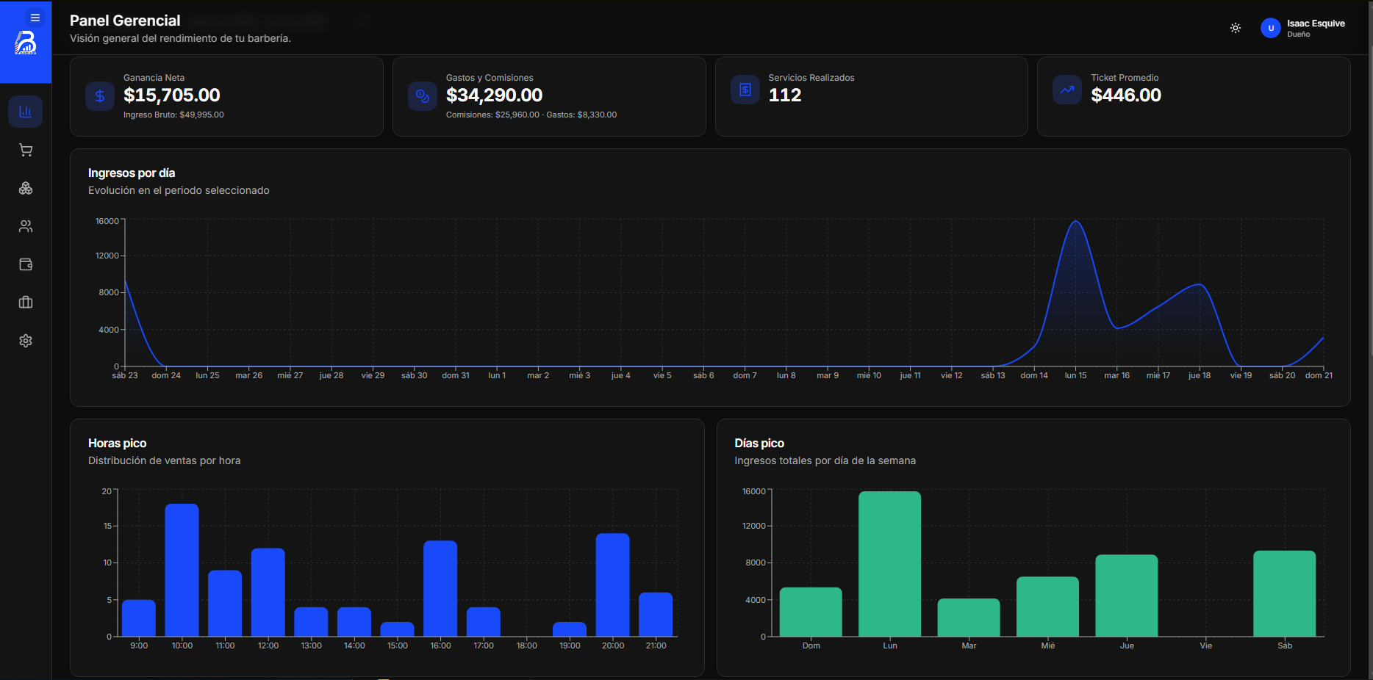Open the users sidebar icon
Image resolution: width=1373 pixels, height=680 pixels.
[x=26, y=226]
